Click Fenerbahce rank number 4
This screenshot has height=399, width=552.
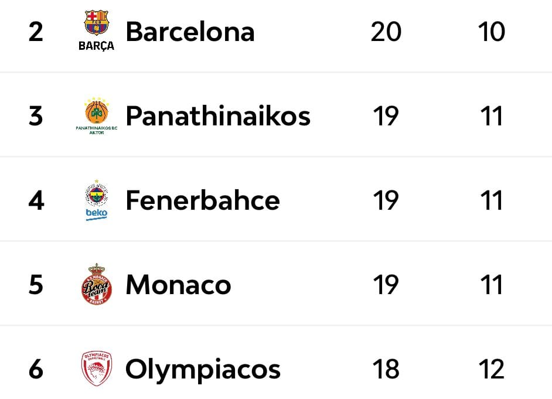[36, 200]
